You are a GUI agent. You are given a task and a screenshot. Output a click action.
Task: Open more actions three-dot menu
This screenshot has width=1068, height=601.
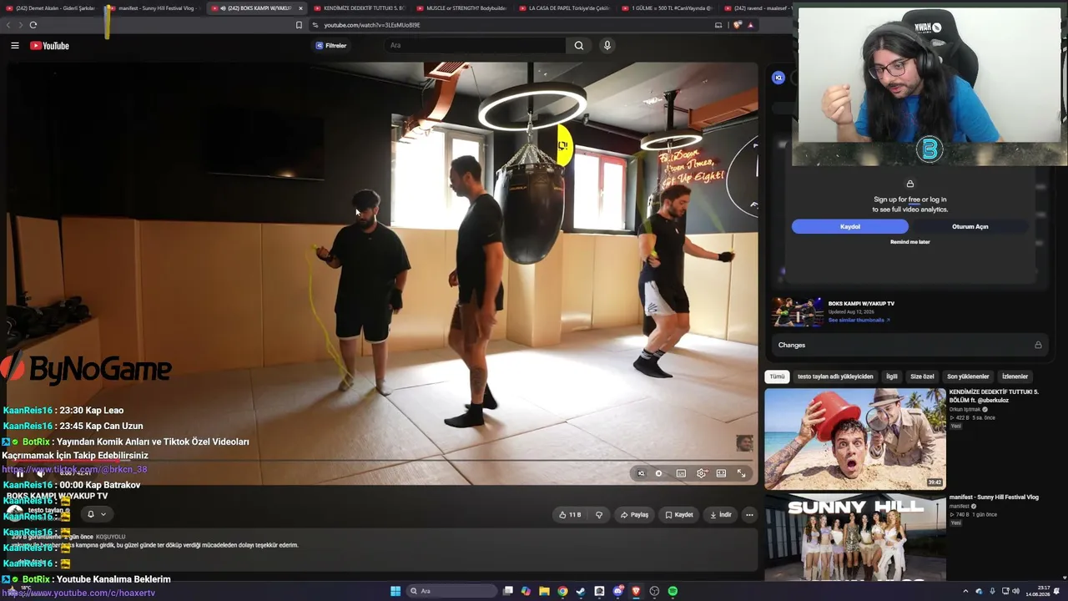pyautogui.click(x=749, y=515)
